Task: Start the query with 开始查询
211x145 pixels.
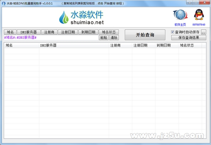Action: [x=145, y=35]
